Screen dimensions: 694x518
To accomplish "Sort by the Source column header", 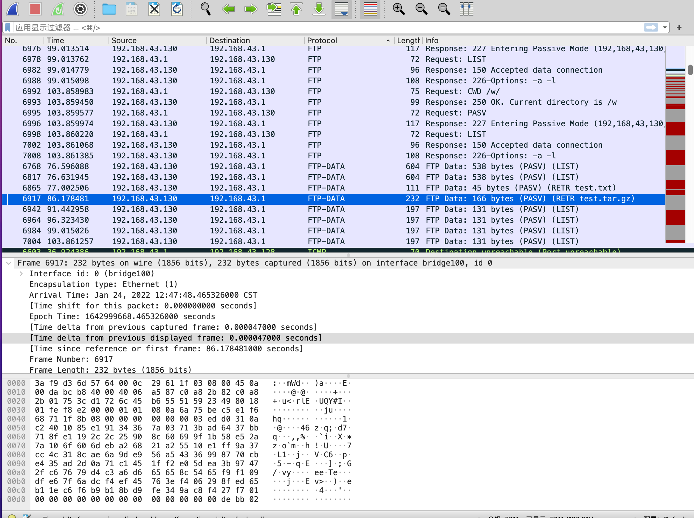I will (x=124, y=40).
